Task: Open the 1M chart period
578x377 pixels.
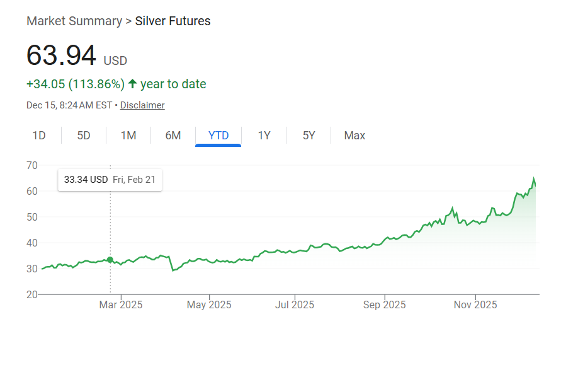Action: tap(128, 135)
